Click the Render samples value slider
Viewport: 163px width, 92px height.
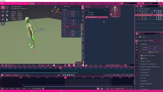(x=155, y=47)
